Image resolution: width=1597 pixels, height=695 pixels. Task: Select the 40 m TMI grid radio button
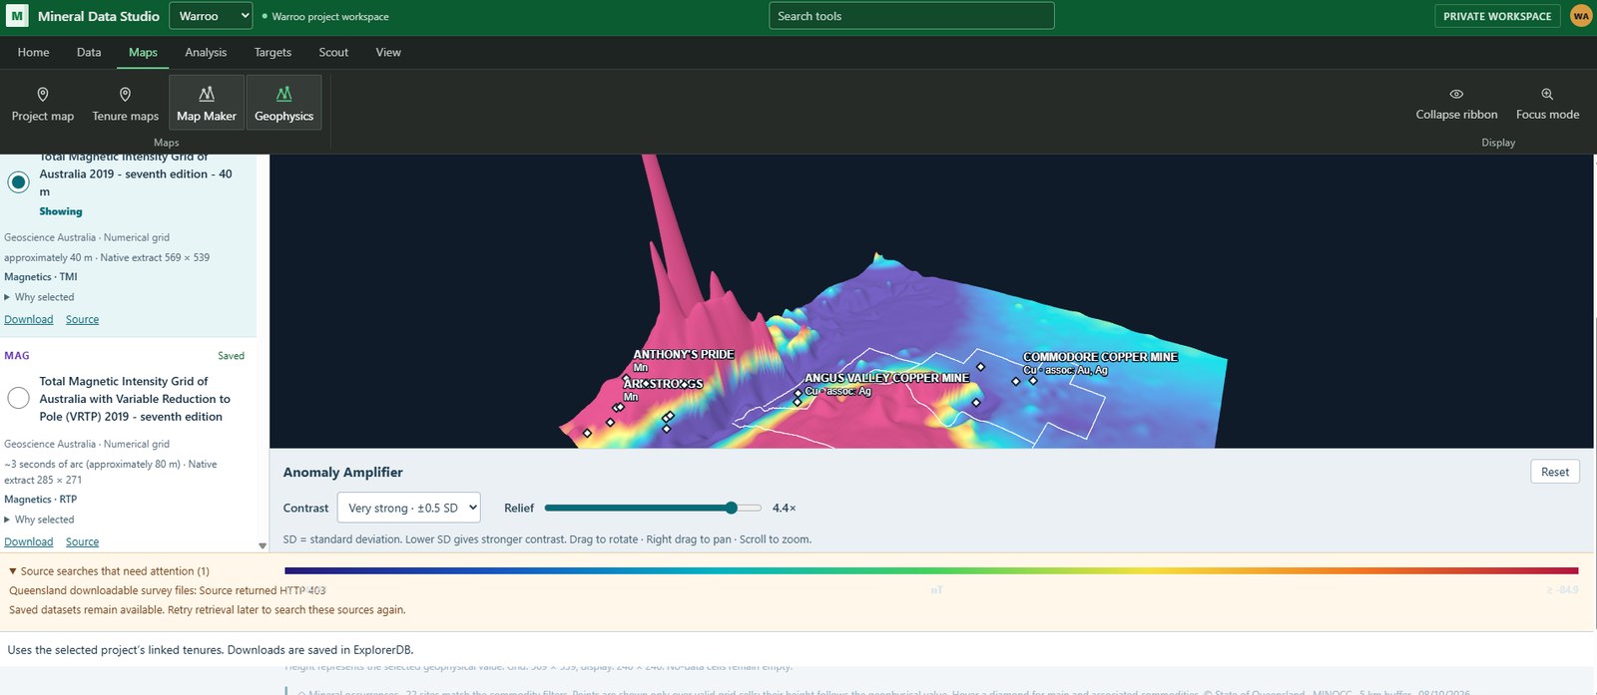pos(18,182)
